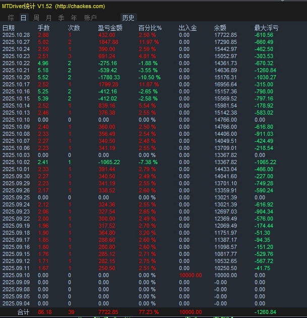Open the 历史 history tab
Image resolution: width=307 pixels, height=318 pixels.
(129, 18)
